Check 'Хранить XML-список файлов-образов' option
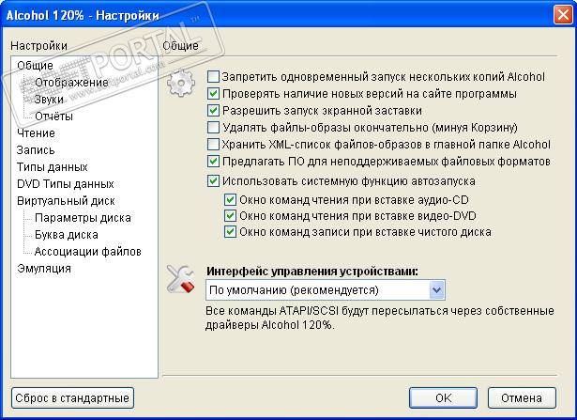The height and width of the screenshot is (420, 577). tap(213, 144)
